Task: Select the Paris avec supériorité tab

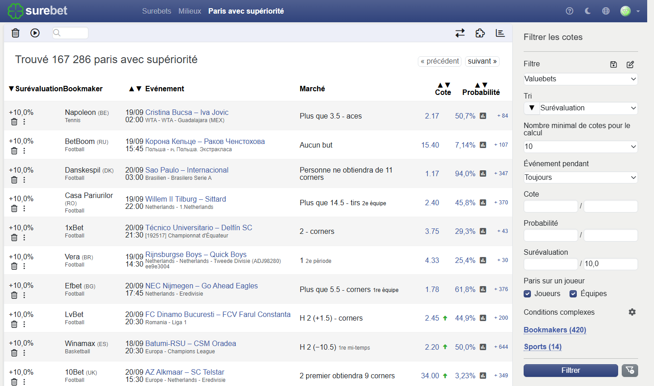Action: coord(246,11)
